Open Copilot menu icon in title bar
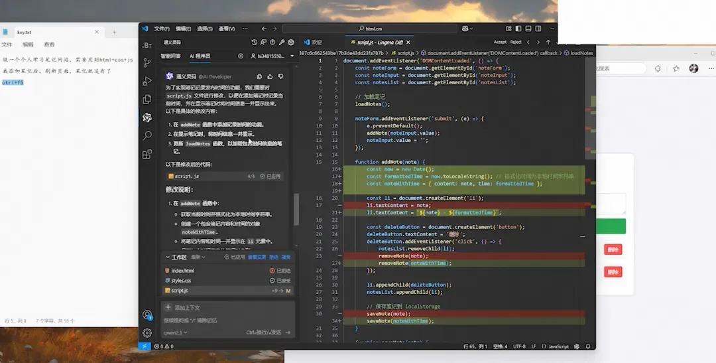Viewport: 716px width, 363px height. pos(467,29)
